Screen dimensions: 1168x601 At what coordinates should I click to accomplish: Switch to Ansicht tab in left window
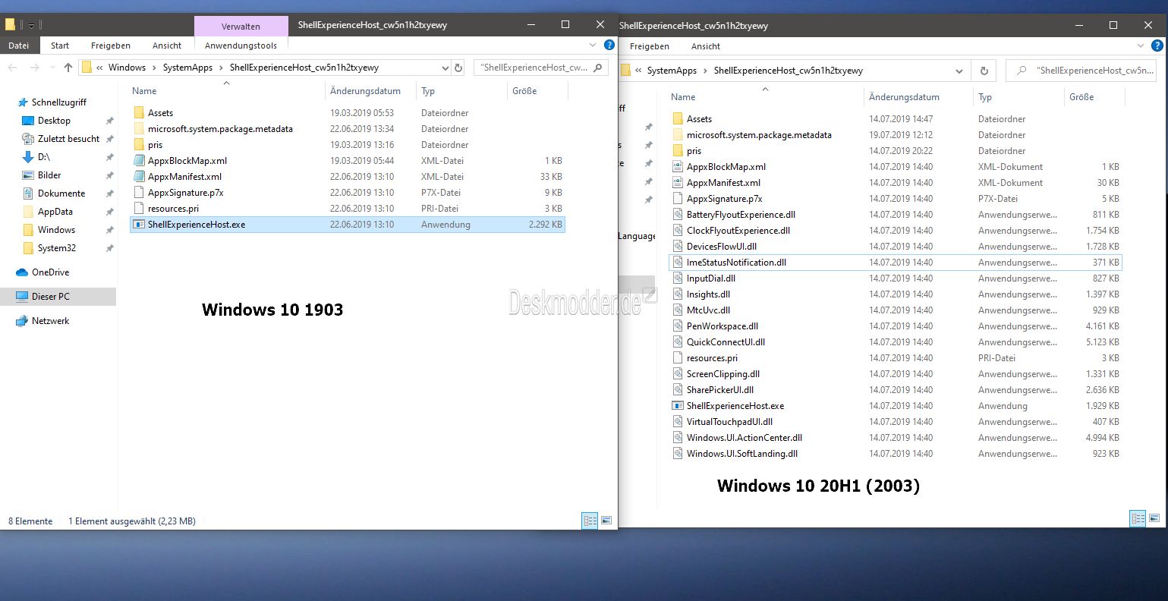(167, 46)
